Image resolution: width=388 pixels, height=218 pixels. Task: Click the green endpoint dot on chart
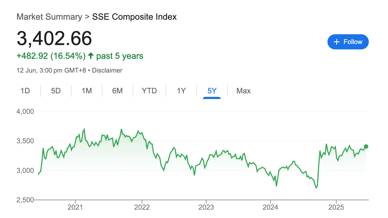point(366,147)
